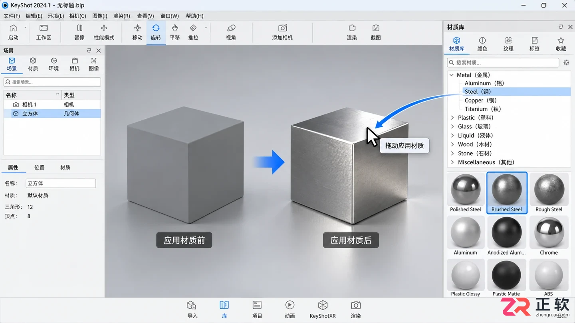Click the 暂停 pause icon
This screenshot has width=575, height=323.
tap(79, 28)
